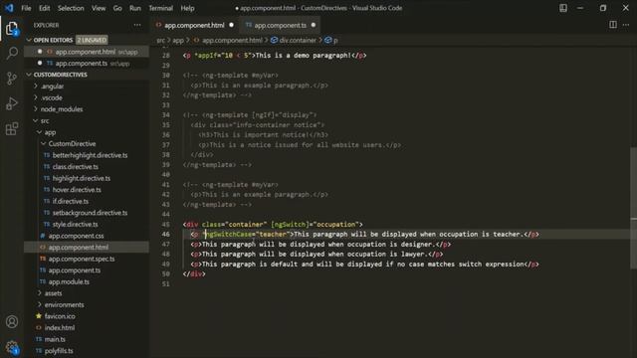Open polyfills.ts file
Screen dimensions: 637x358
click(59, 351)
